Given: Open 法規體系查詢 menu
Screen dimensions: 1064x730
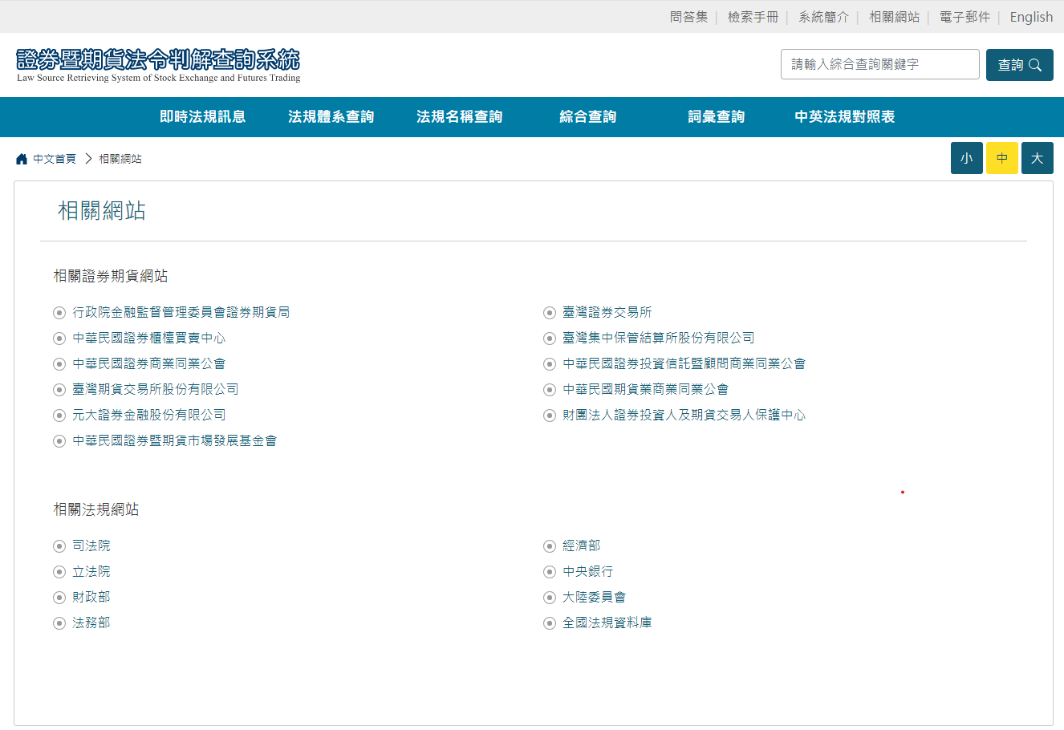Looking at the screenshot, I should (331, 117).
